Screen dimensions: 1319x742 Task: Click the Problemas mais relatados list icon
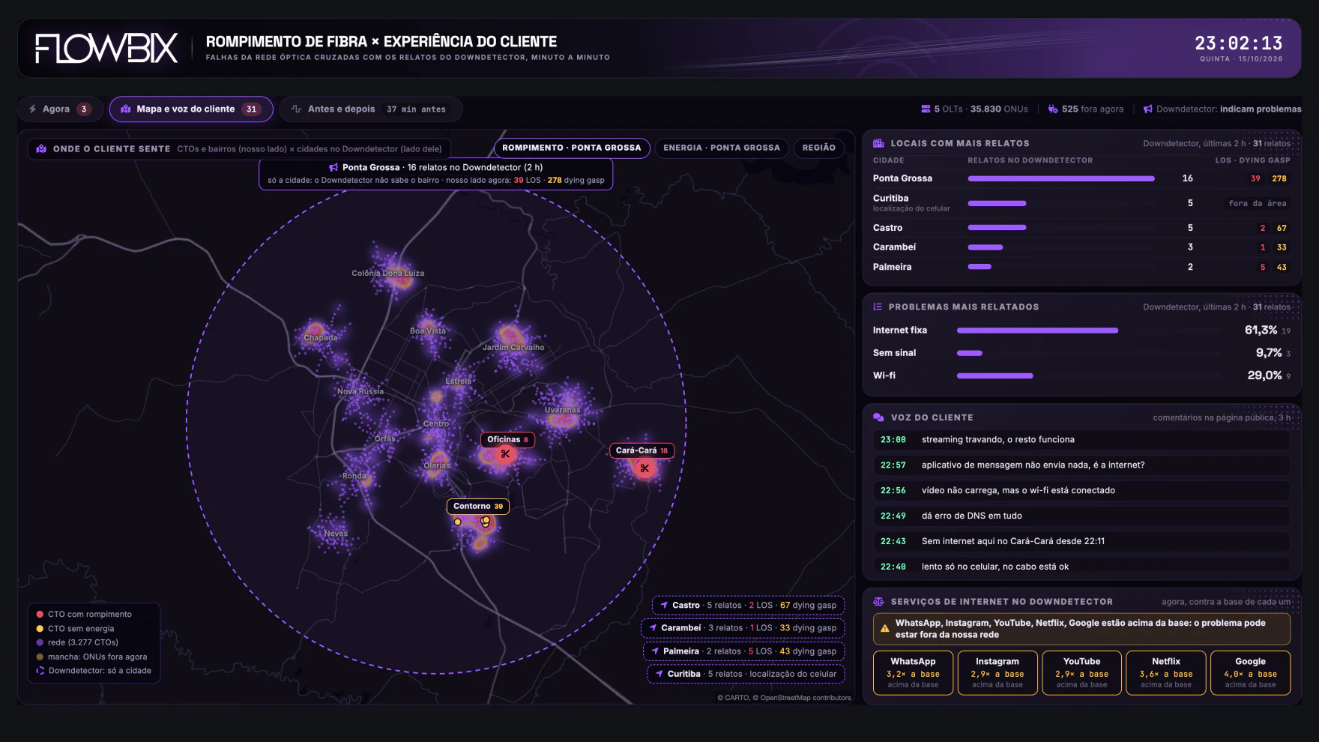pos(878,307)
